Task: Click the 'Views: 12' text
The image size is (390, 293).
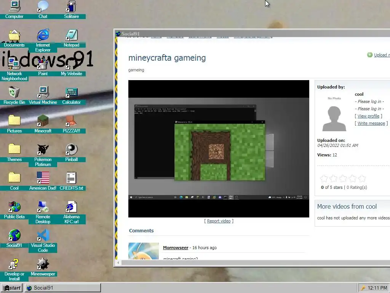Action: [x=327, y=155]
